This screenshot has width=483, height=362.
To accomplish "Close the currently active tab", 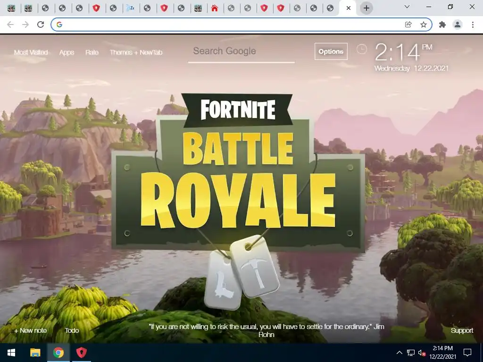I will coord(349,8).
